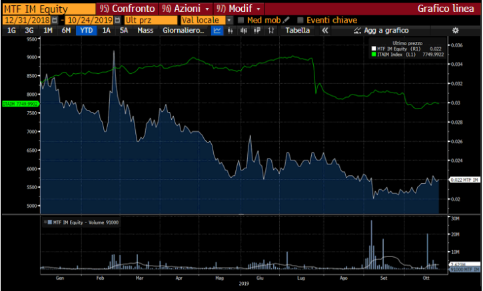This screenshot has height=291, width=483.
Task: Open the end date calendar picker icon
Action: pos(117,21)
